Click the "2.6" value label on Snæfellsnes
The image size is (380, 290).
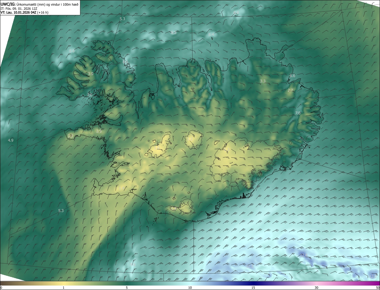(99, 131)
